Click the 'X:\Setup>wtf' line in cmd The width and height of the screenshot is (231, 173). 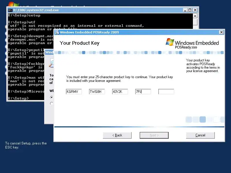tap(22, 22)
